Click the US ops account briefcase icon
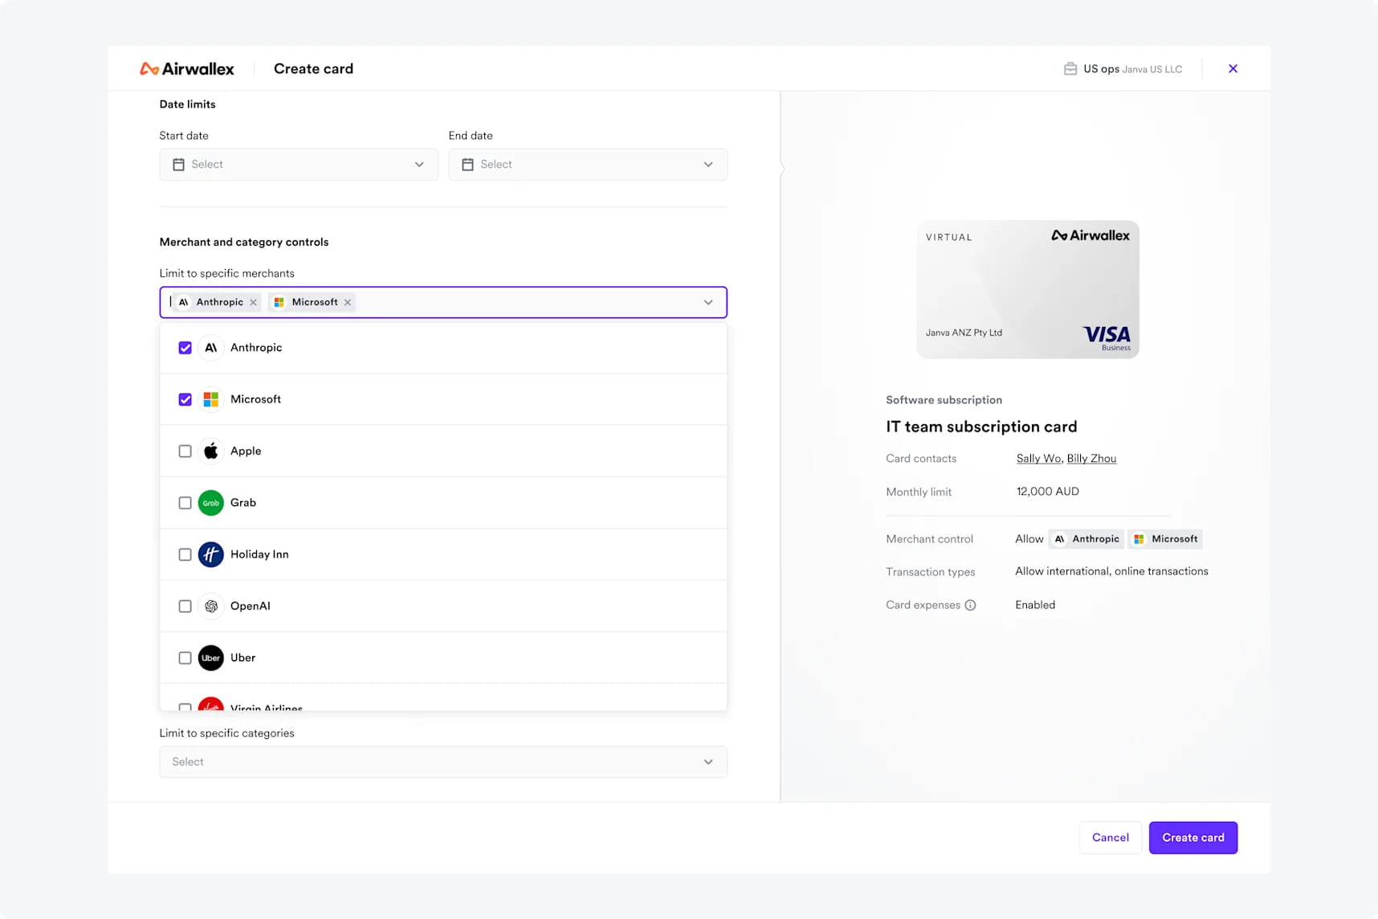 (1070, 69)
